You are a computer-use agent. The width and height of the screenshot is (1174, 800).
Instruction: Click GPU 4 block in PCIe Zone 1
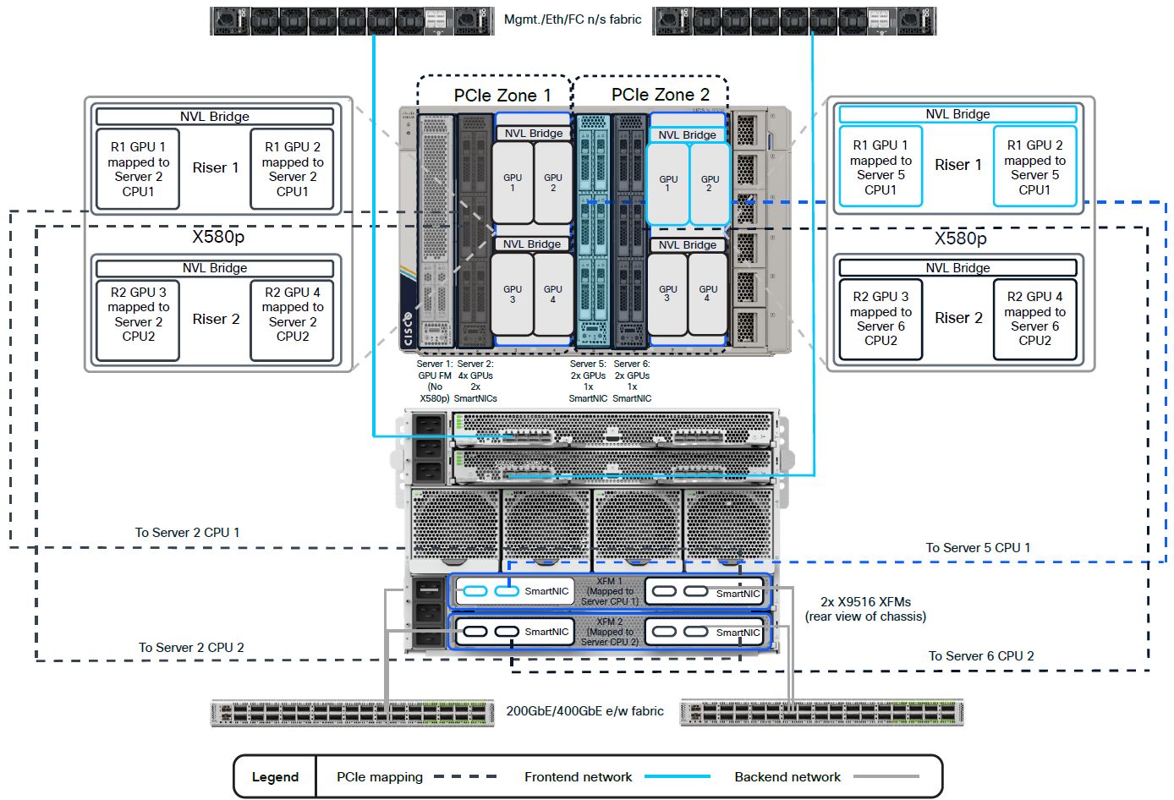point(553,294)
